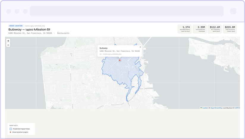245x139 pixels.
Task: Open the CARTO attribution link
Action: [x=237, y=108]
